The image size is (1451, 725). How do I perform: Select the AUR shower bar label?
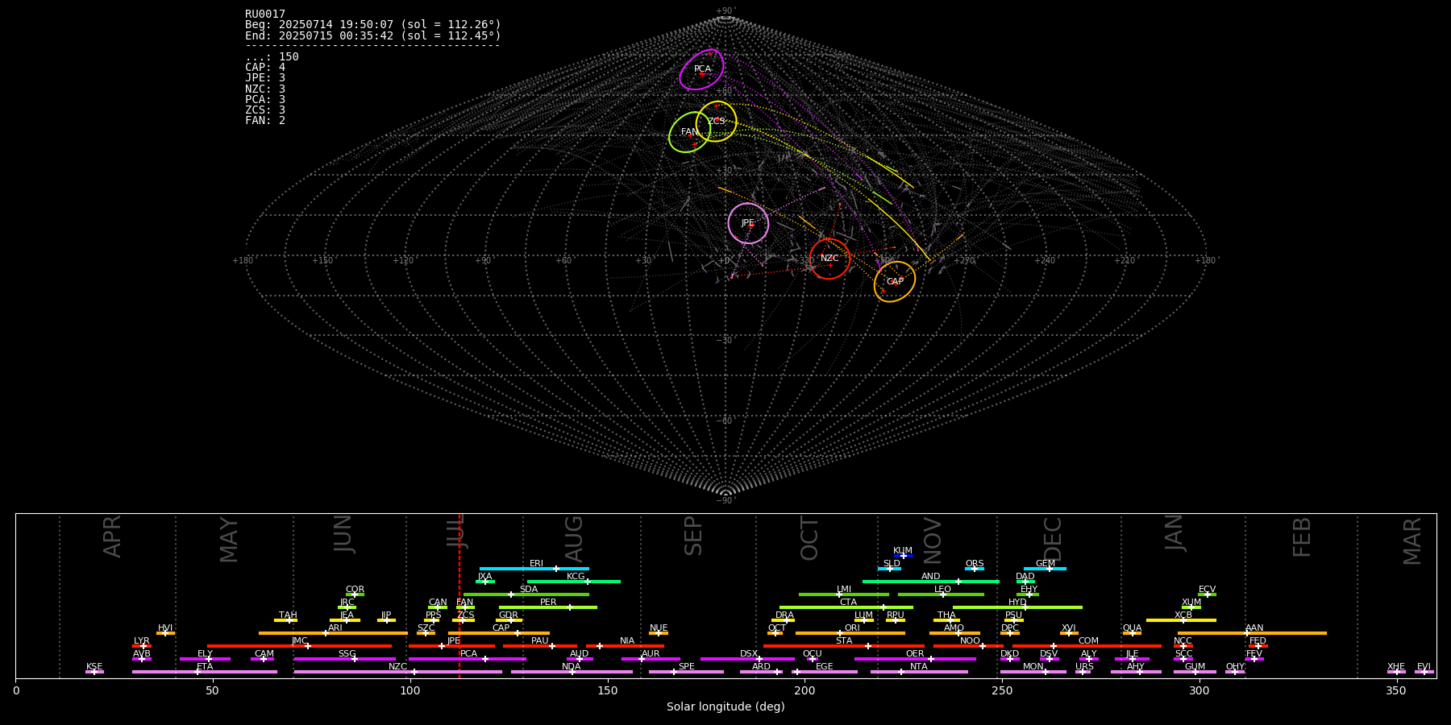[651, 653]
